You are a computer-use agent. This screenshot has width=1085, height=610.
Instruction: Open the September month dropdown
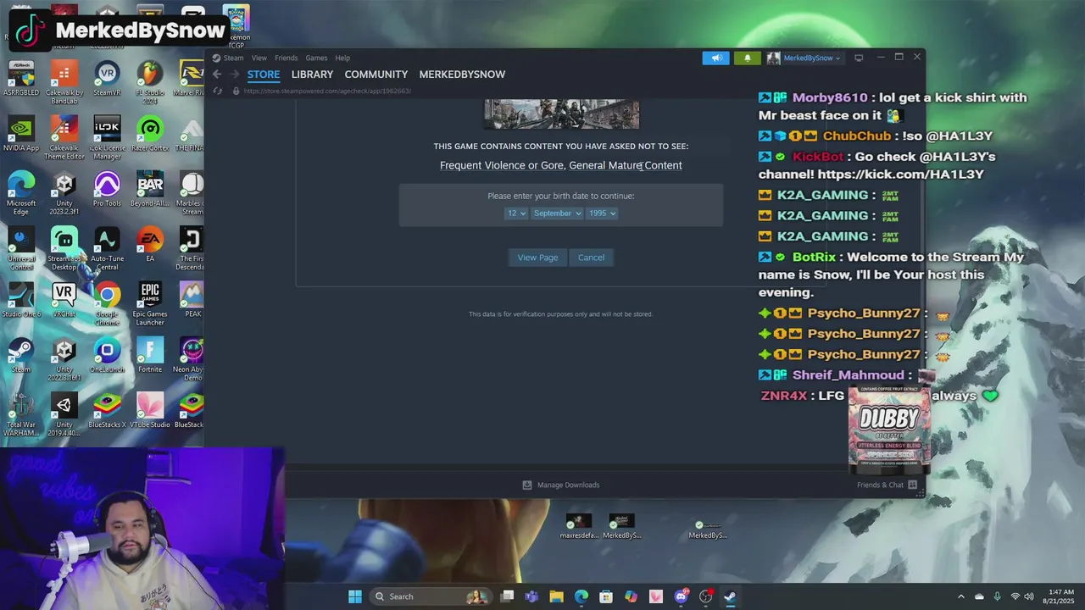pos(557,213)
